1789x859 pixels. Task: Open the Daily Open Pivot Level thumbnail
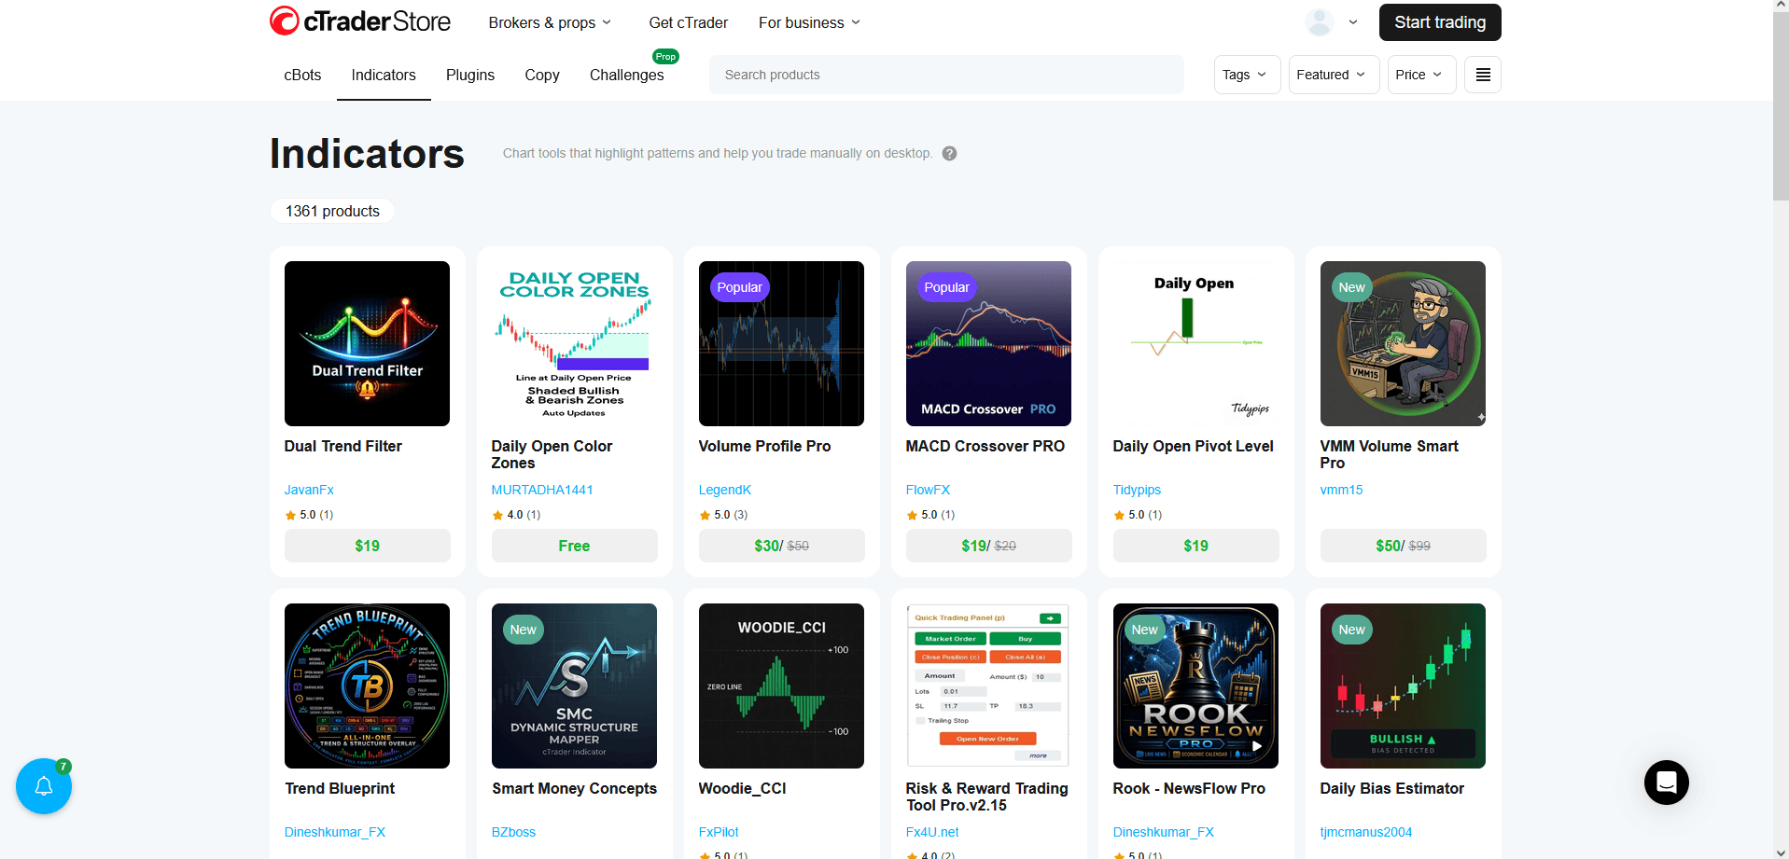tap(1195, 343)
